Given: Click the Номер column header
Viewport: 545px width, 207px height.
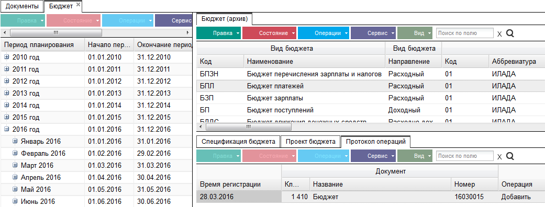Looking at the screenshot, I should (x=474, y=185).
